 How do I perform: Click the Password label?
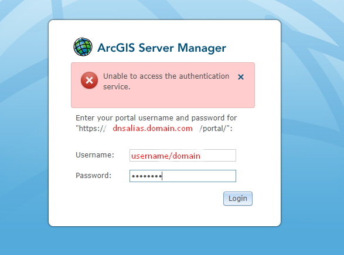94,176
